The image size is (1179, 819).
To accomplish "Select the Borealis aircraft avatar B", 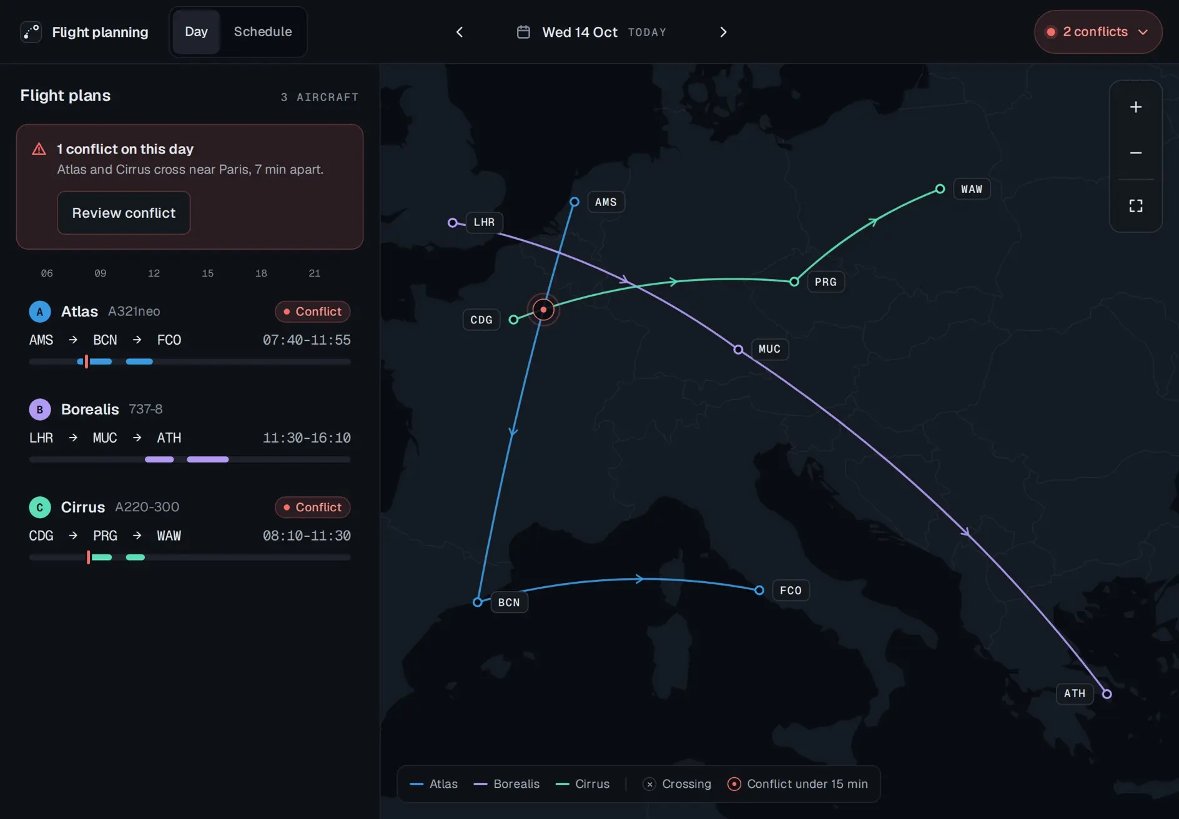I will 40,409.
